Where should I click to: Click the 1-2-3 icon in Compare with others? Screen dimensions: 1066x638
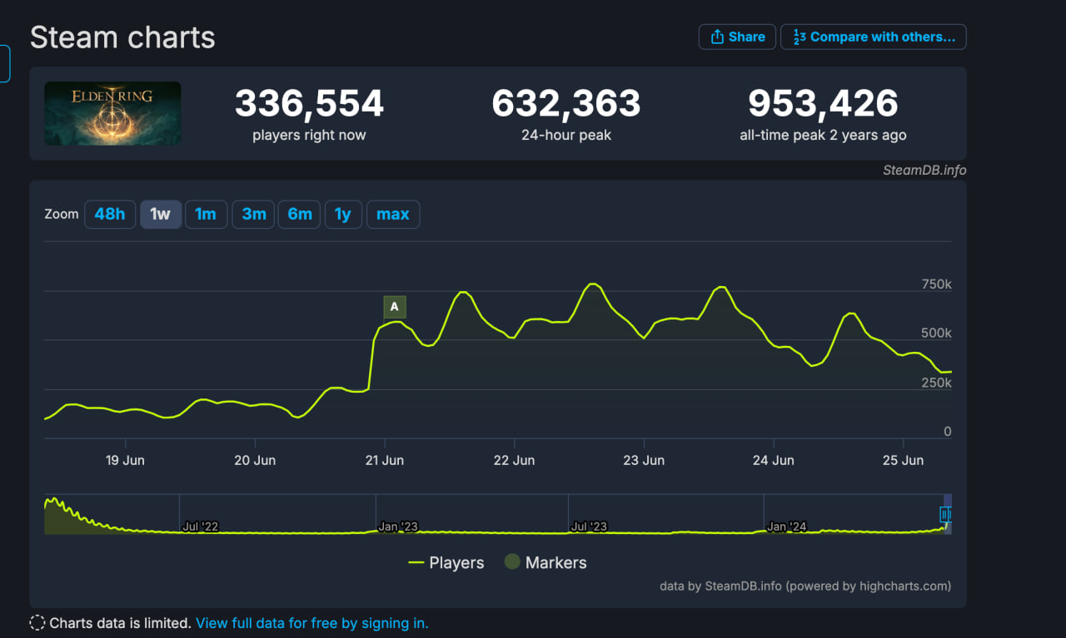click(799, 37)
